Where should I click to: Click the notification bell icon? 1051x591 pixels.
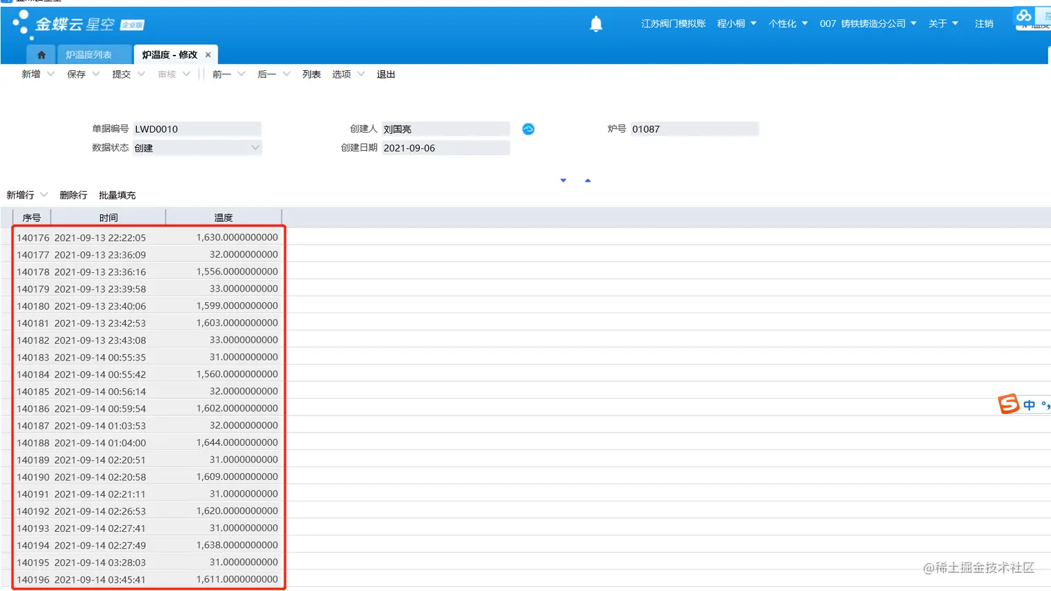pyautogui.click(x=596, y=23)
